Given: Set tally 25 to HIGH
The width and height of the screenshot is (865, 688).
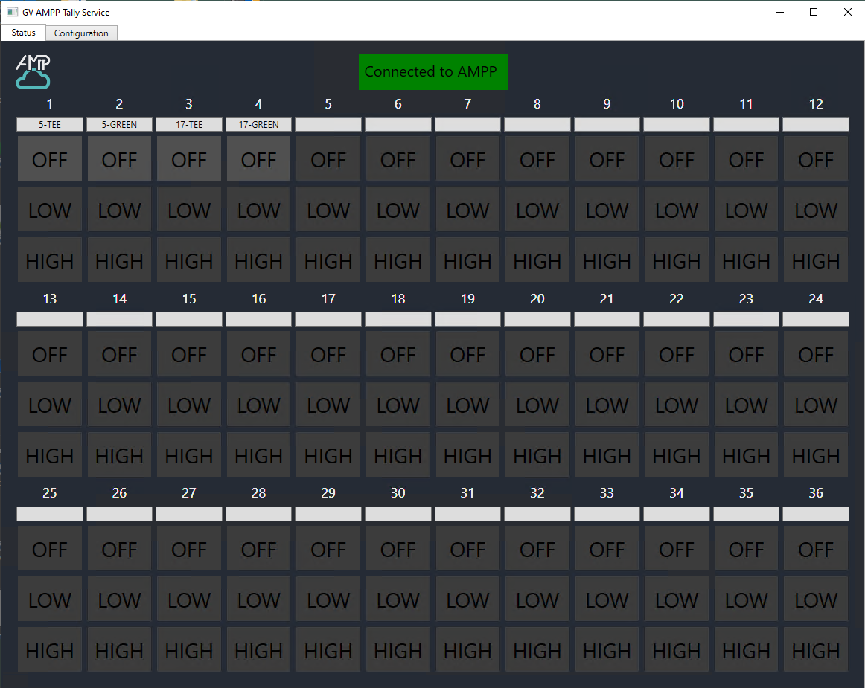Looking at the screenshot, I should click(x=50, y=649).
